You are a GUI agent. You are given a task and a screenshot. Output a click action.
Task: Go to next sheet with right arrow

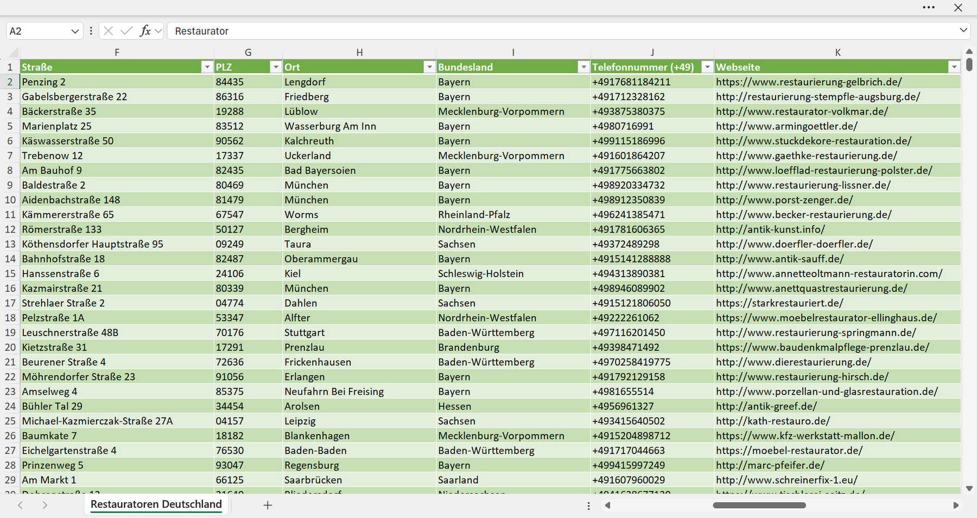click(45, 505)
